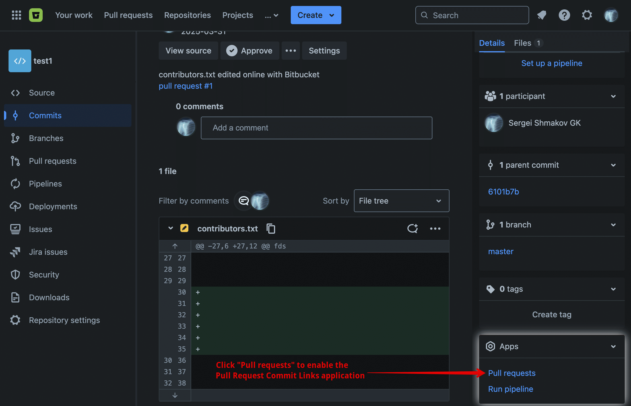Click the app switcher grid icon
Viewport: 631px width, 406px height.
16,15
